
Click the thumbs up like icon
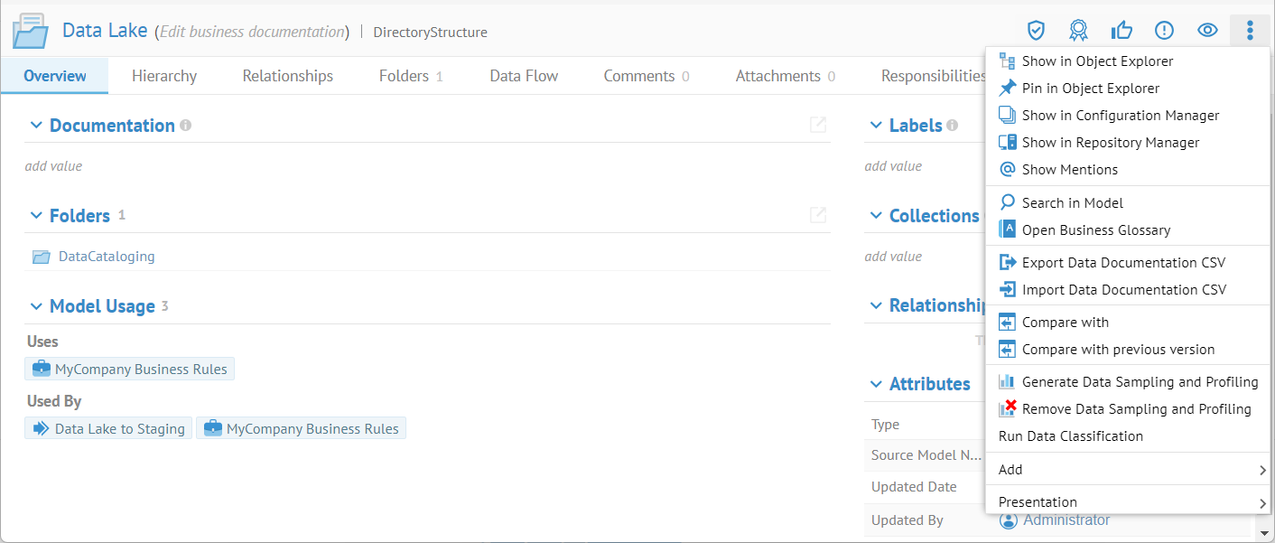(x=1121, y=31)
